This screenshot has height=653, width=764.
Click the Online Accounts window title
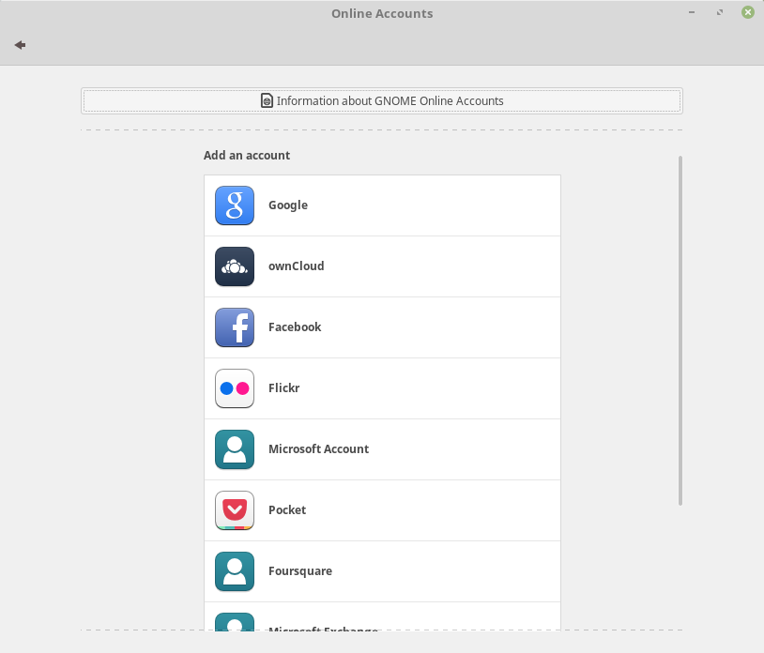click(x=382, y=14)
